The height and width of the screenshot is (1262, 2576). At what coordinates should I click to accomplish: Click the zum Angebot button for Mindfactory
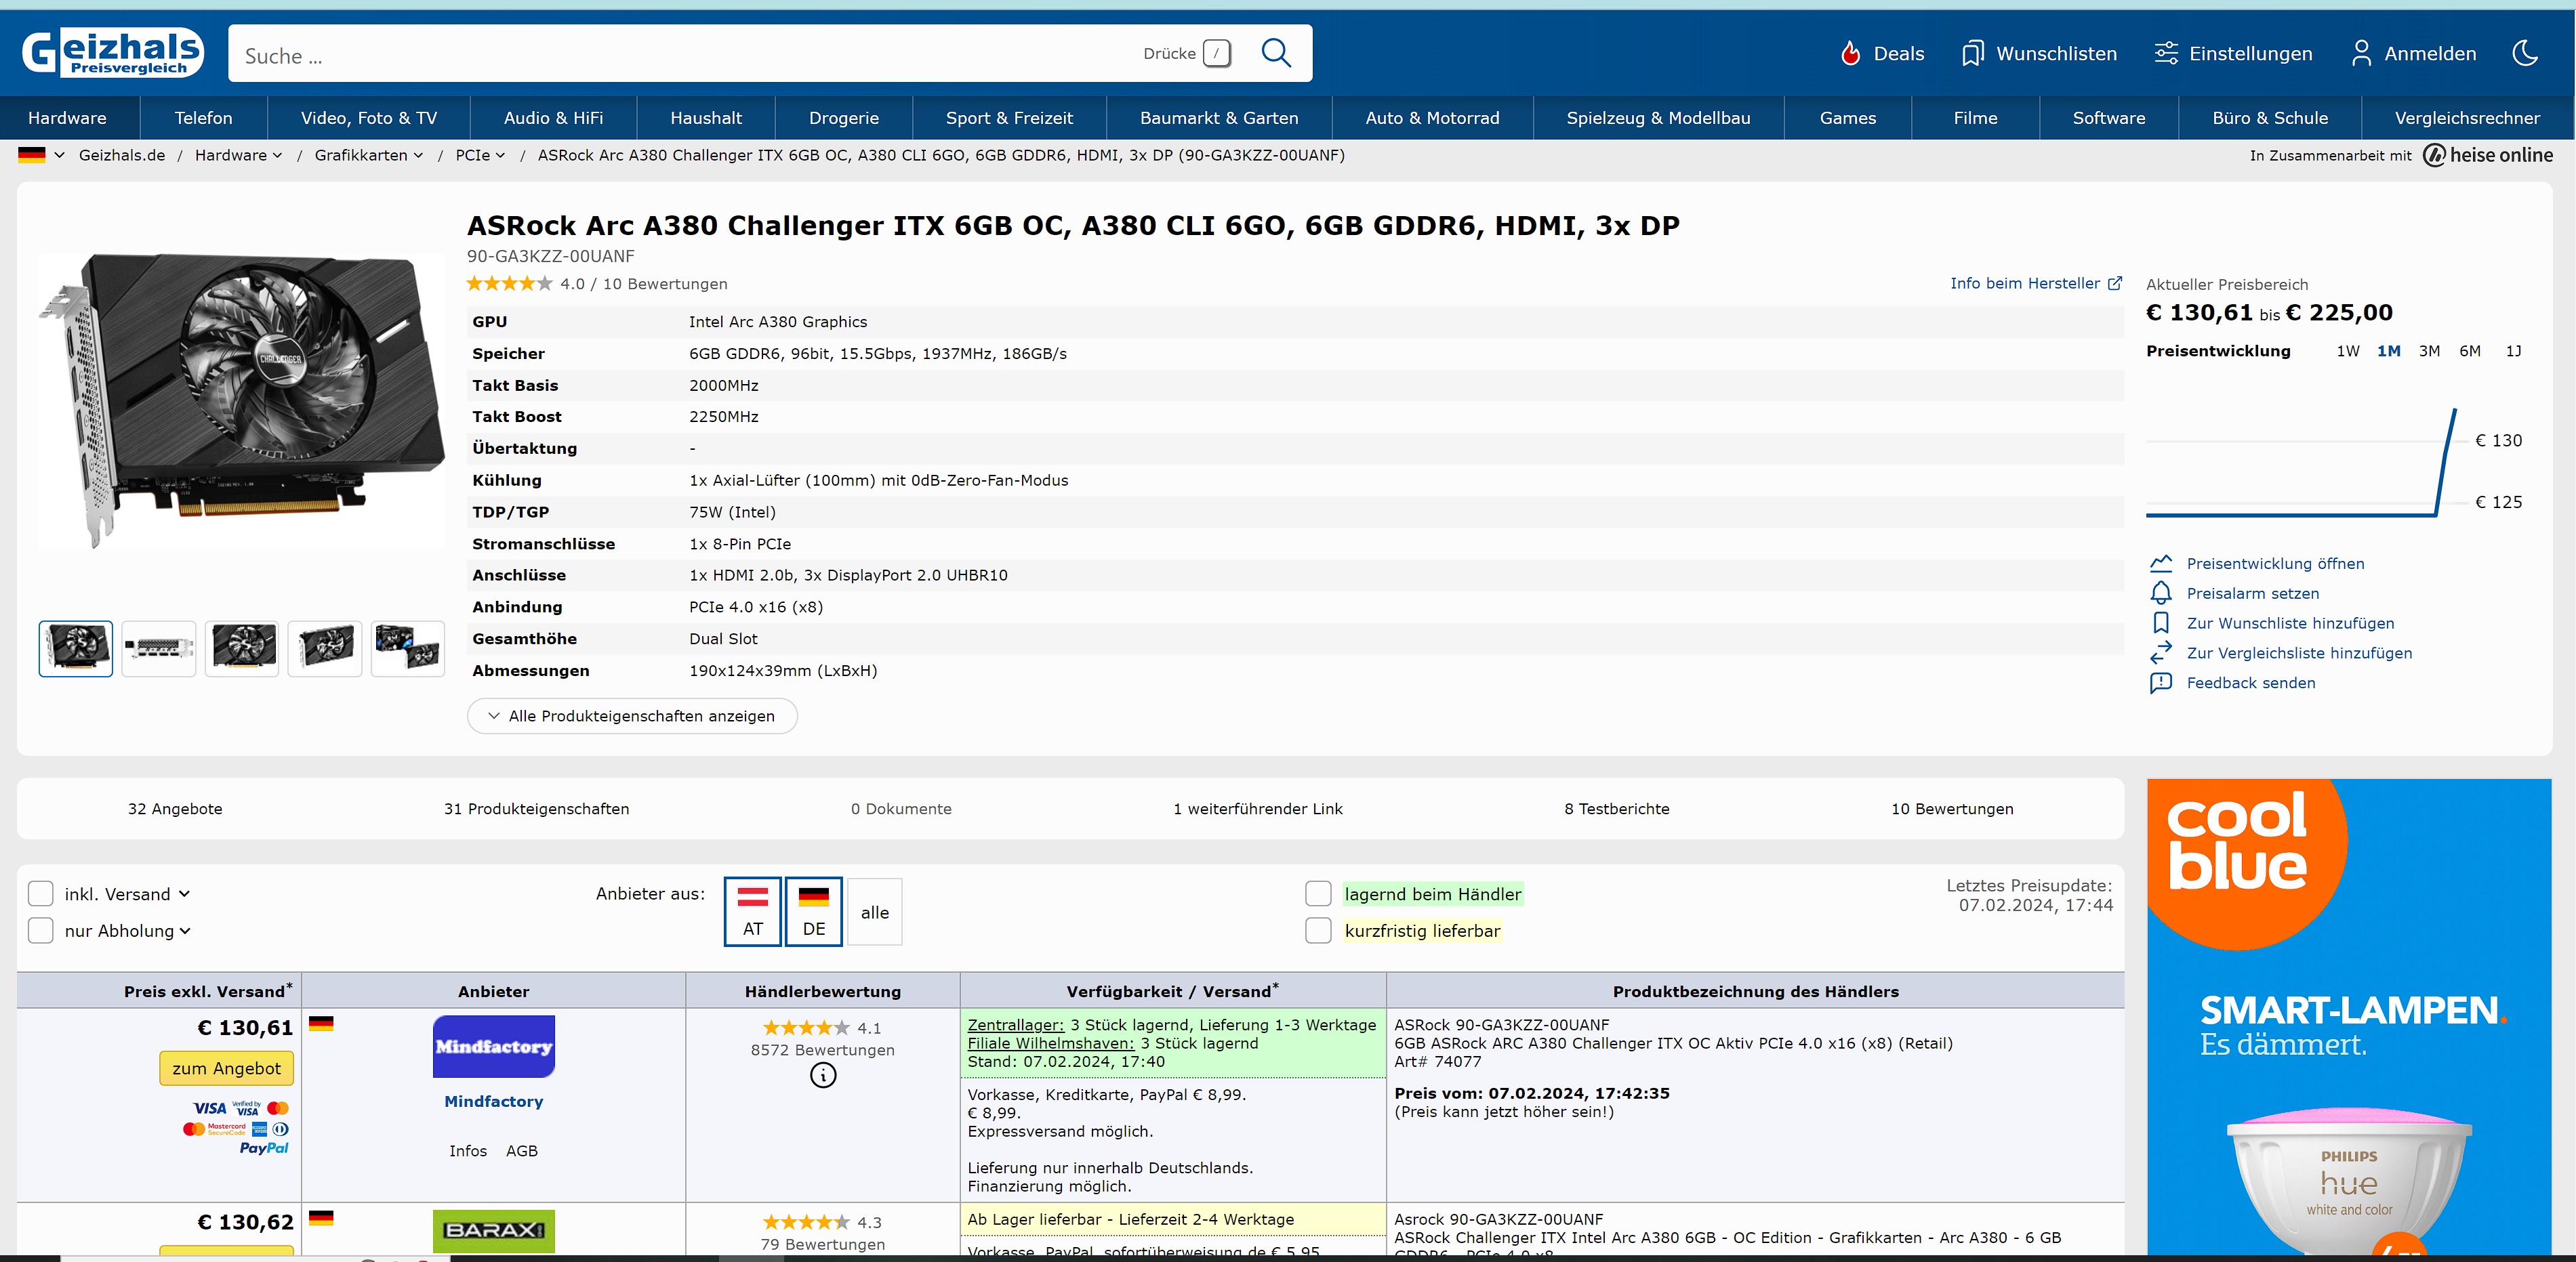click(226, 1068)
